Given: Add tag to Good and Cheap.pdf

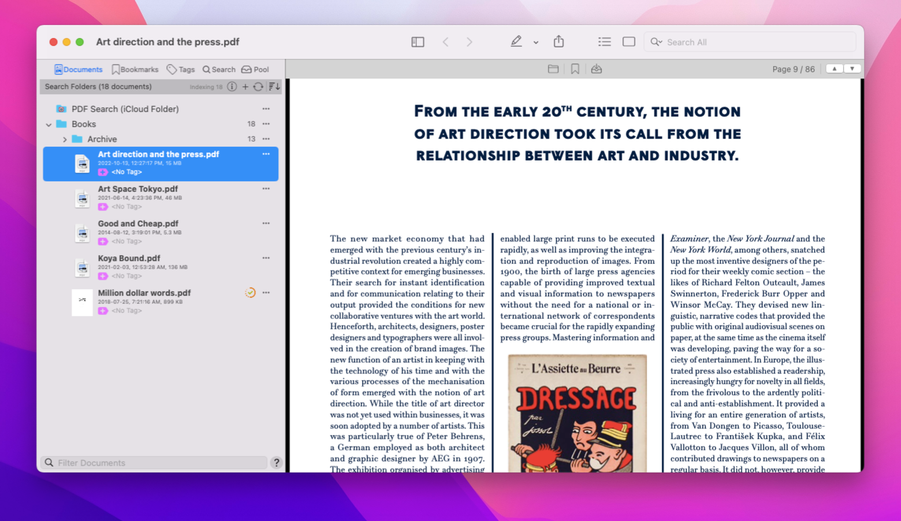Looking at the screenshot, I should (103, 241).
